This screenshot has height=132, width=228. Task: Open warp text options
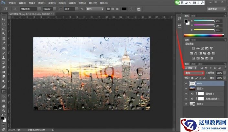click(131, 9)
